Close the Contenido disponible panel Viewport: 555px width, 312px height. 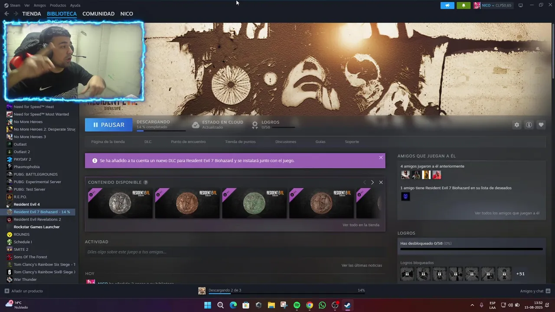[x=381, y=182]
